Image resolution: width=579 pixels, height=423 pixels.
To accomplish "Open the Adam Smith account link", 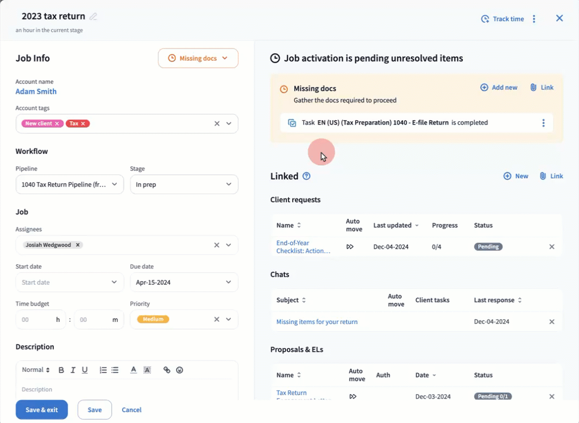I will click(x=36, y=92).
